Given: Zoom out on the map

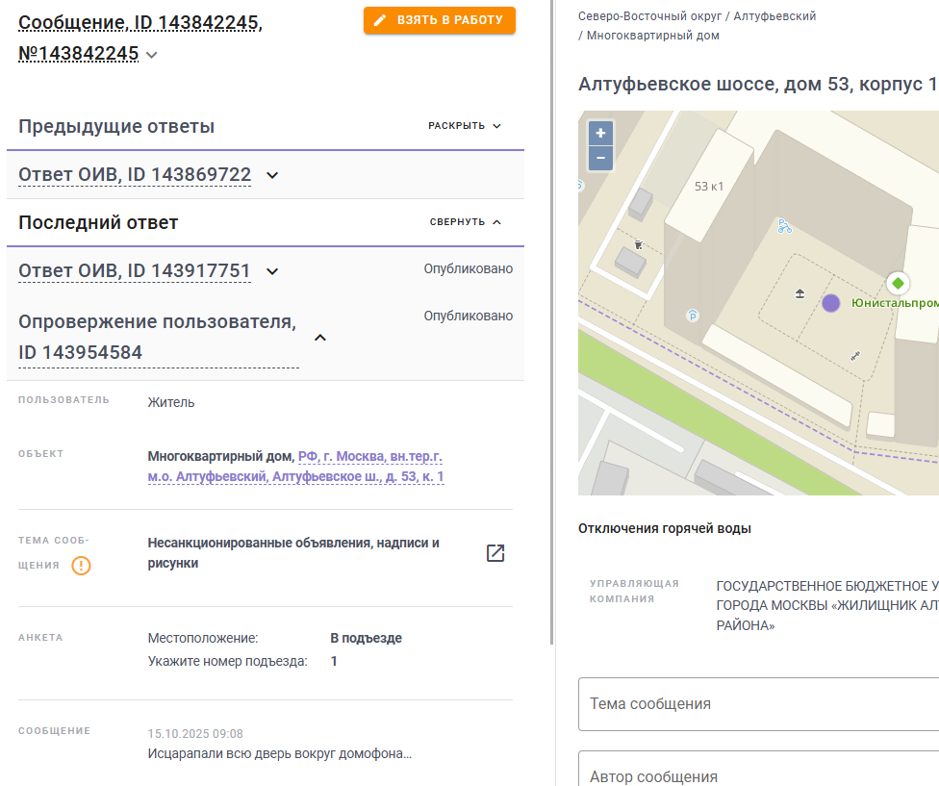Looking at the screenshot, I should pos(600,158).
